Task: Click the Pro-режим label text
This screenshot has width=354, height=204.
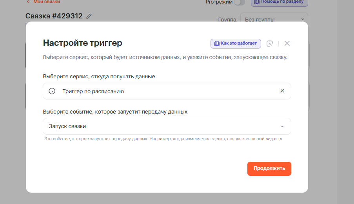Action: tap(219, 2)
